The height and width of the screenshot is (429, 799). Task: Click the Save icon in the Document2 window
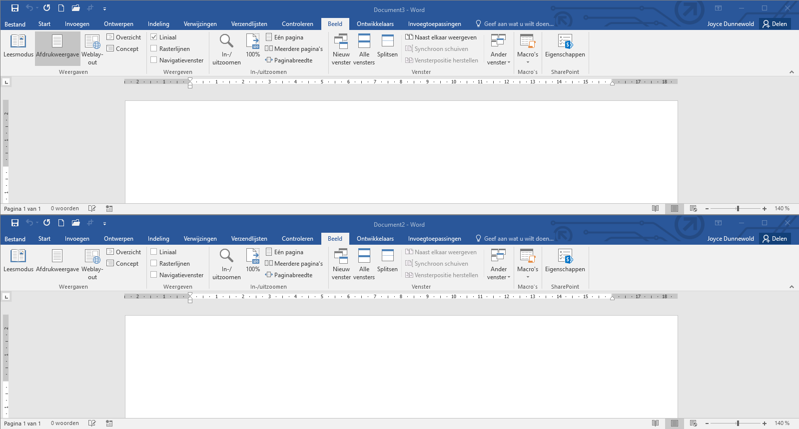point(15,223)
